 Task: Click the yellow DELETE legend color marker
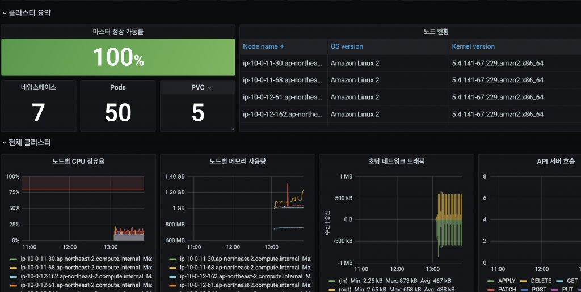click(523, 281)
